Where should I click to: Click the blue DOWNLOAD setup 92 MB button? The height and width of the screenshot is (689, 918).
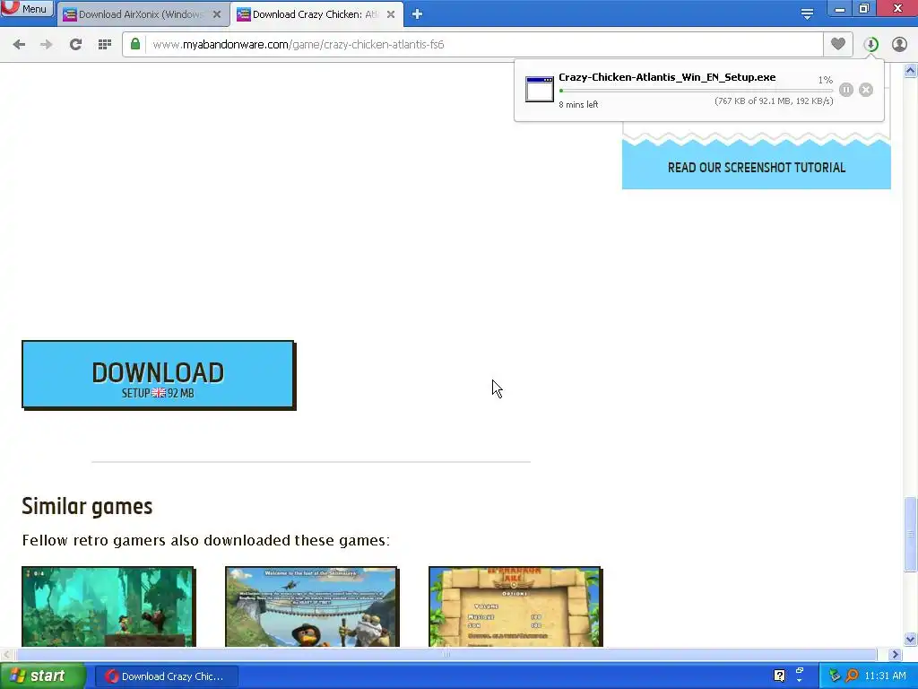pyautogui.click(x=159, y=375)
